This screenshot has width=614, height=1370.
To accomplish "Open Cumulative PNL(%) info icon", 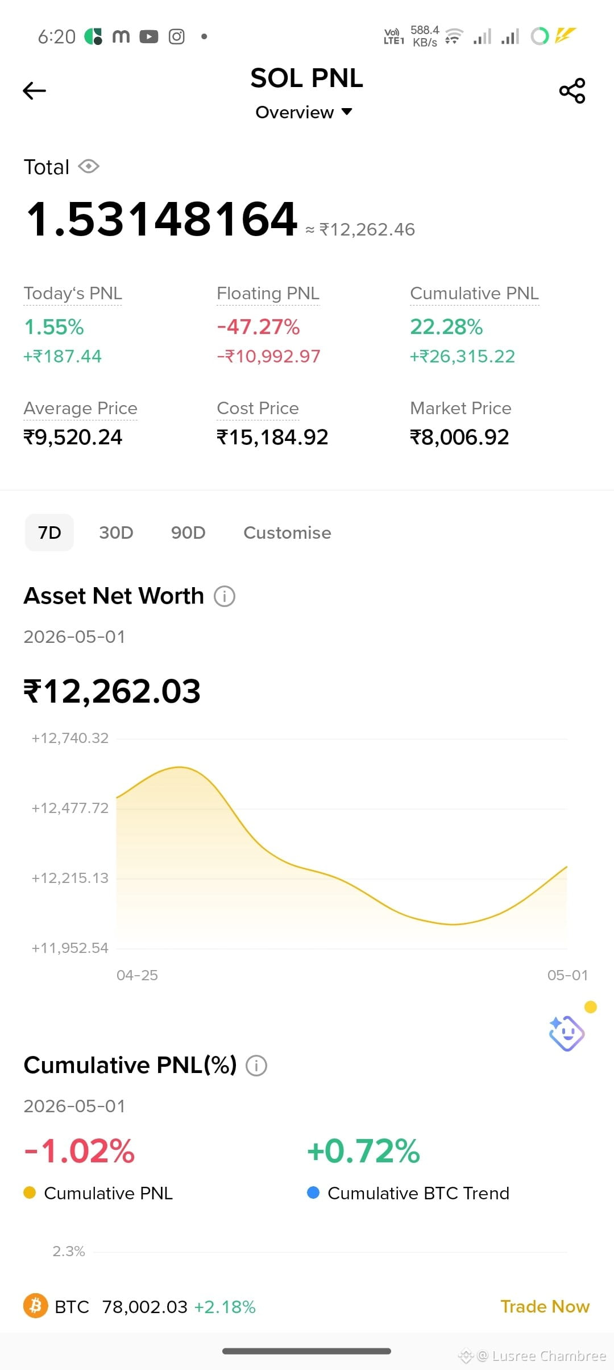I will coord(256,1065).
